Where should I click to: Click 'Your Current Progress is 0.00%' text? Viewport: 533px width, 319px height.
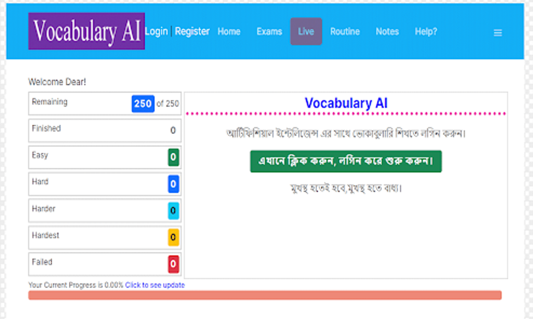coord(76,285)
